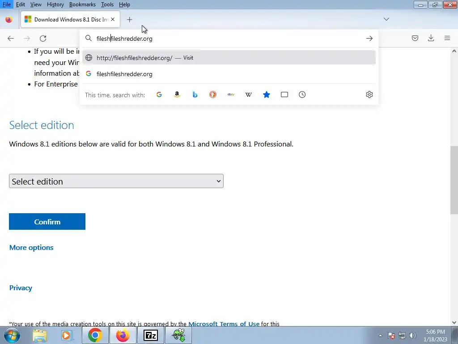This screenshot has height=344, width=458.
Task: Open the Edit menu
Action: [x=21, y=4]
